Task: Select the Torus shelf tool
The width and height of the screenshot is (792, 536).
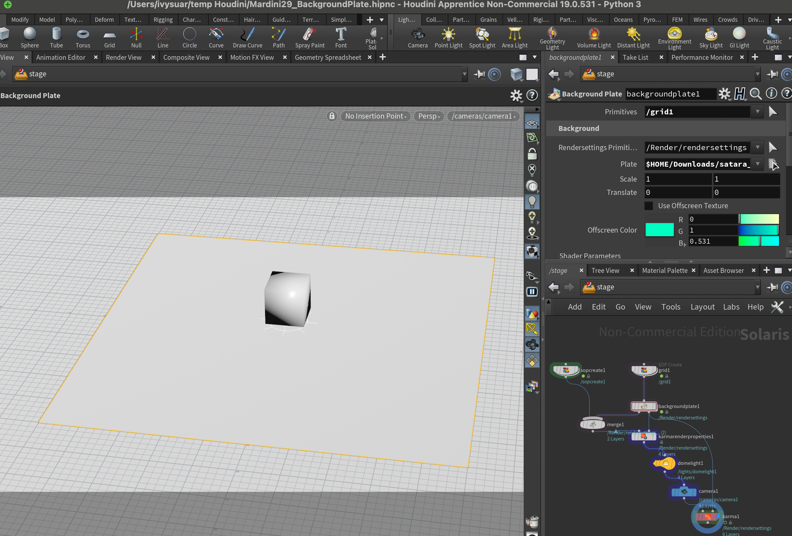Action: coord(83,38)
